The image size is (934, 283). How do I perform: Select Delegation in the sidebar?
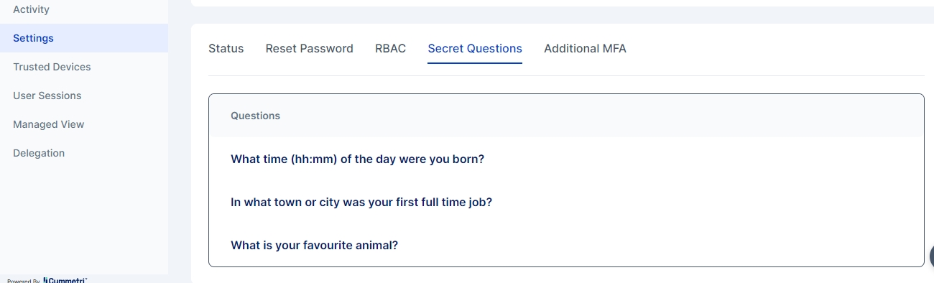(x=39, y=153)
